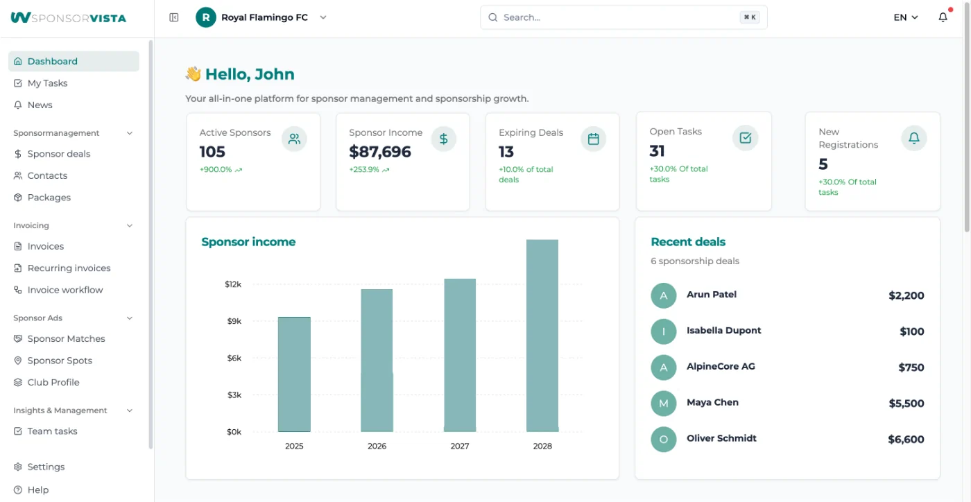Open the Settings page
Screen dimensions: 971x502
[x=47, y=467]
